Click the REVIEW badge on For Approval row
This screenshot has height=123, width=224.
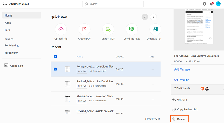pos(82,71)
